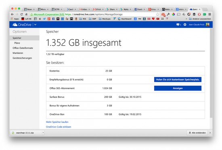Bookmark this page with the star icon
The width and height of the screenshot is (222, 150).
coord(157,14)
